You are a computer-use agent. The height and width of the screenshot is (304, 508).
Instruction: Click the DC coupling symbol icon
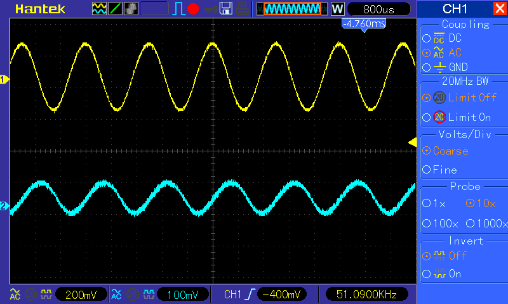(x=439, y=38)
